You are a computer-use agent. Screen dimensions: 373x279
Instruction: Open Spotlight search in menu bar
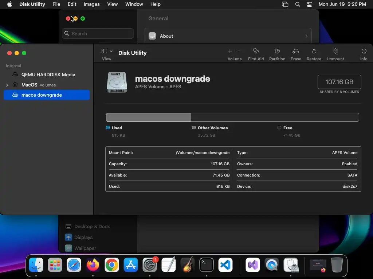[298, 4]
